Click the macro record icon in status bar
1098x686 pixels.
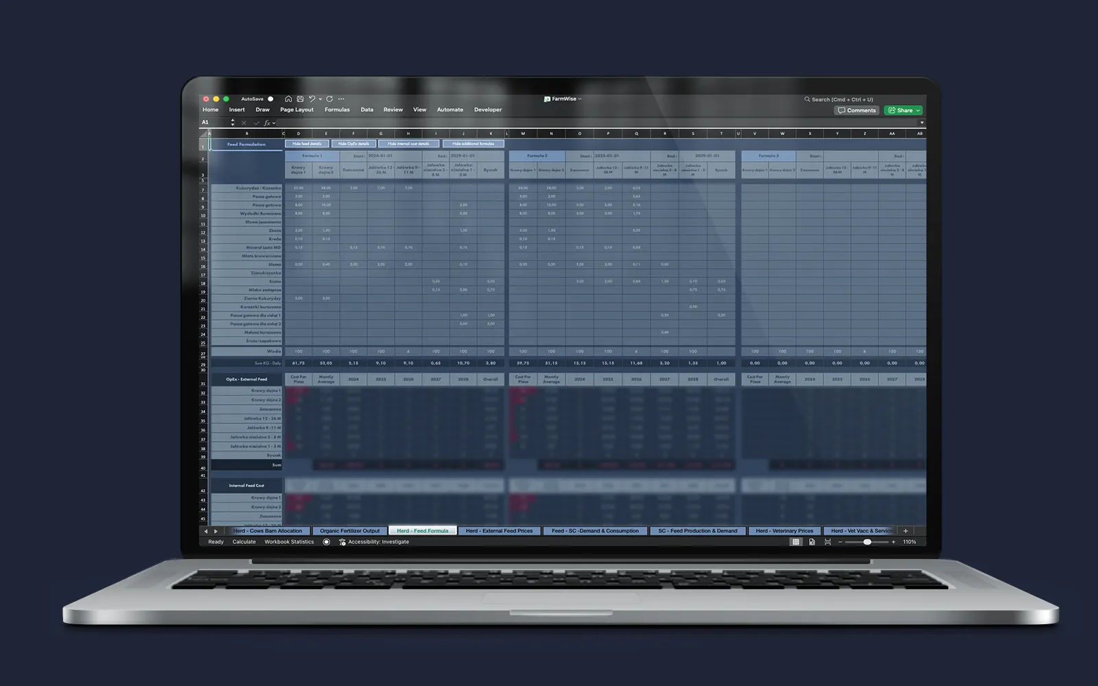point(327,542)
